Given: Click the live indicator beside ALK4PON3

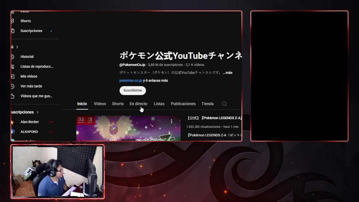Looking at the screenshot, I should 51,132.
